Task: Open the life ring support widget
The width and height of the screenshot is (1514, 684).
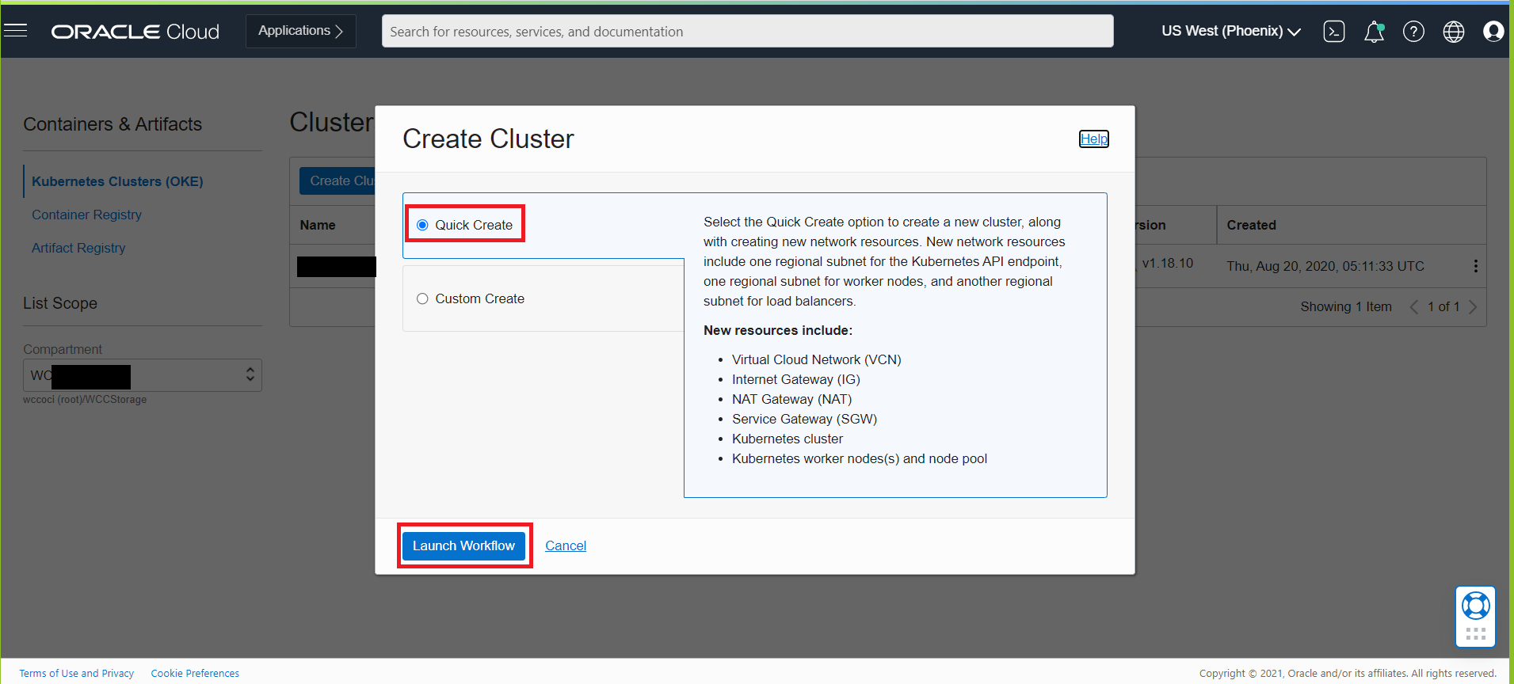Action: [1475, 606]
